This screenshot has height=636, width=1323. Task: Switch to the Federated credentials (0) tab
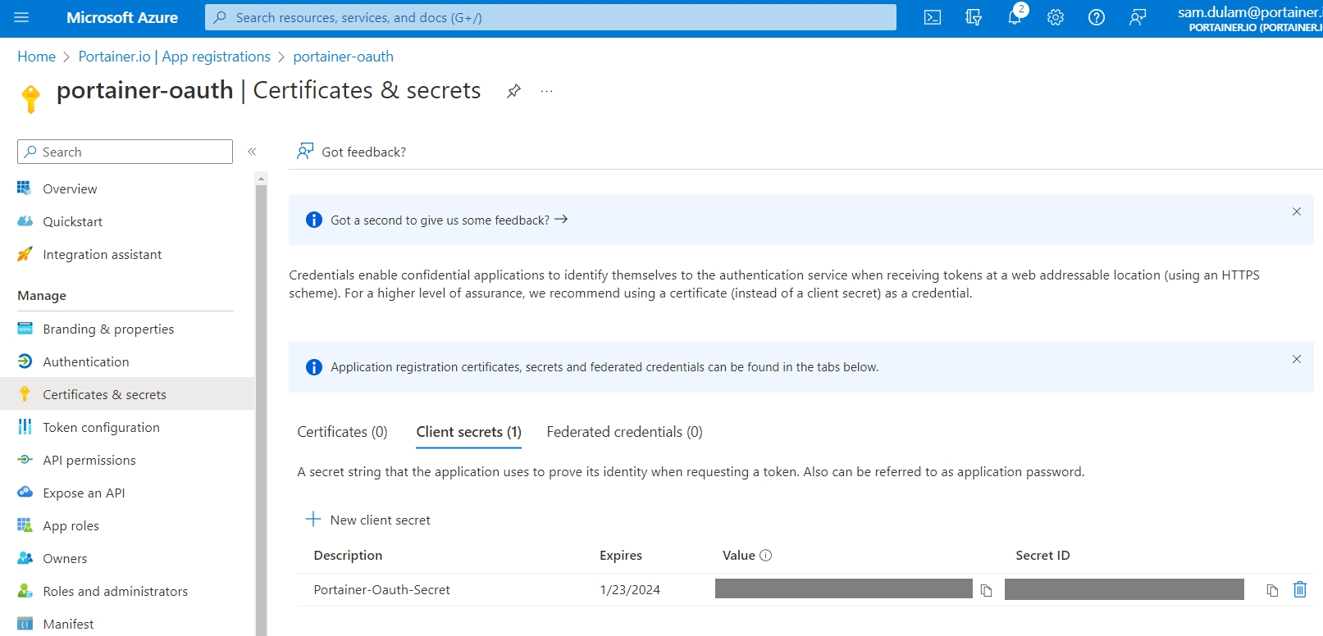[x=624, y=432]
